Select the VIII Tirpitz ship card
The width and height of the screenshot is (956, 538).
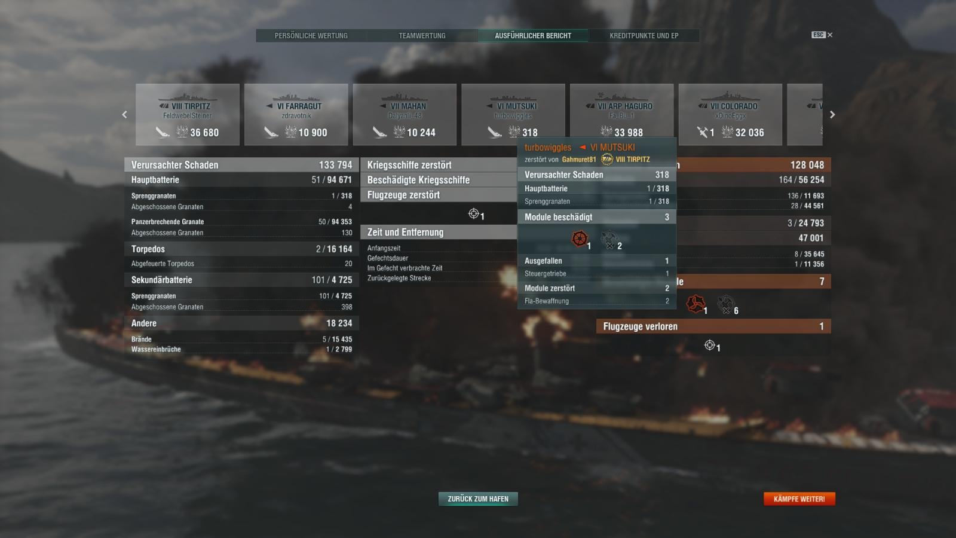point(188,115)
